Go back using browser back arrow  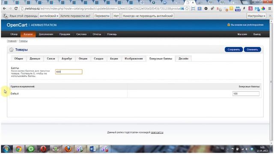click(x=5, y=9)
